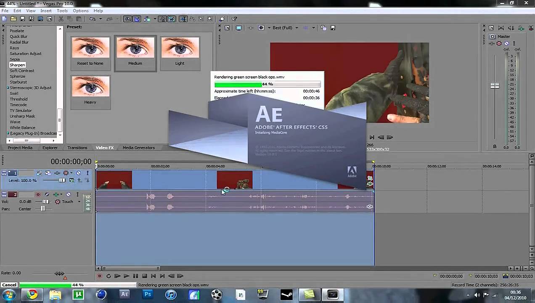Mute video track 1
Image resolution: width=535 pixels, height=303 pixels.
(x=79, y=173)
